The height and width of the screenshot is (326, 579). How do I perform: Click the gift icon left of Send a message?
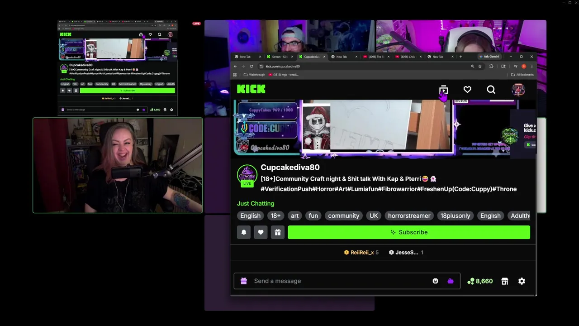tap(244, 281)
